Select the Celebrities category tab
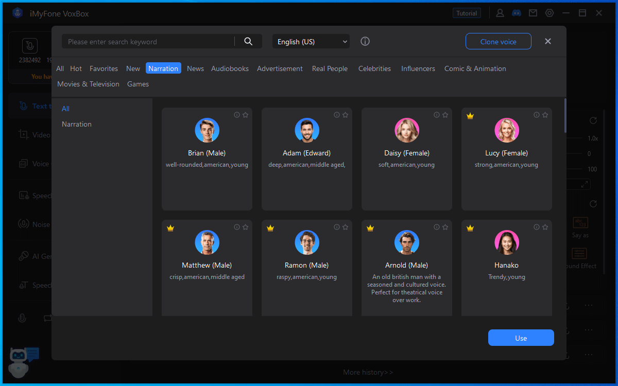The height and width of the screenshot is (386, 618). (x=374, y=68)
